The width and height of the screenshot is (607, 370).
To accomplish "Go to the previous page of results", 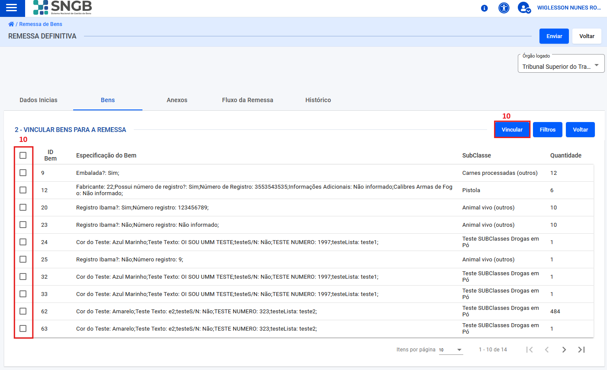I will pos(547,350).
